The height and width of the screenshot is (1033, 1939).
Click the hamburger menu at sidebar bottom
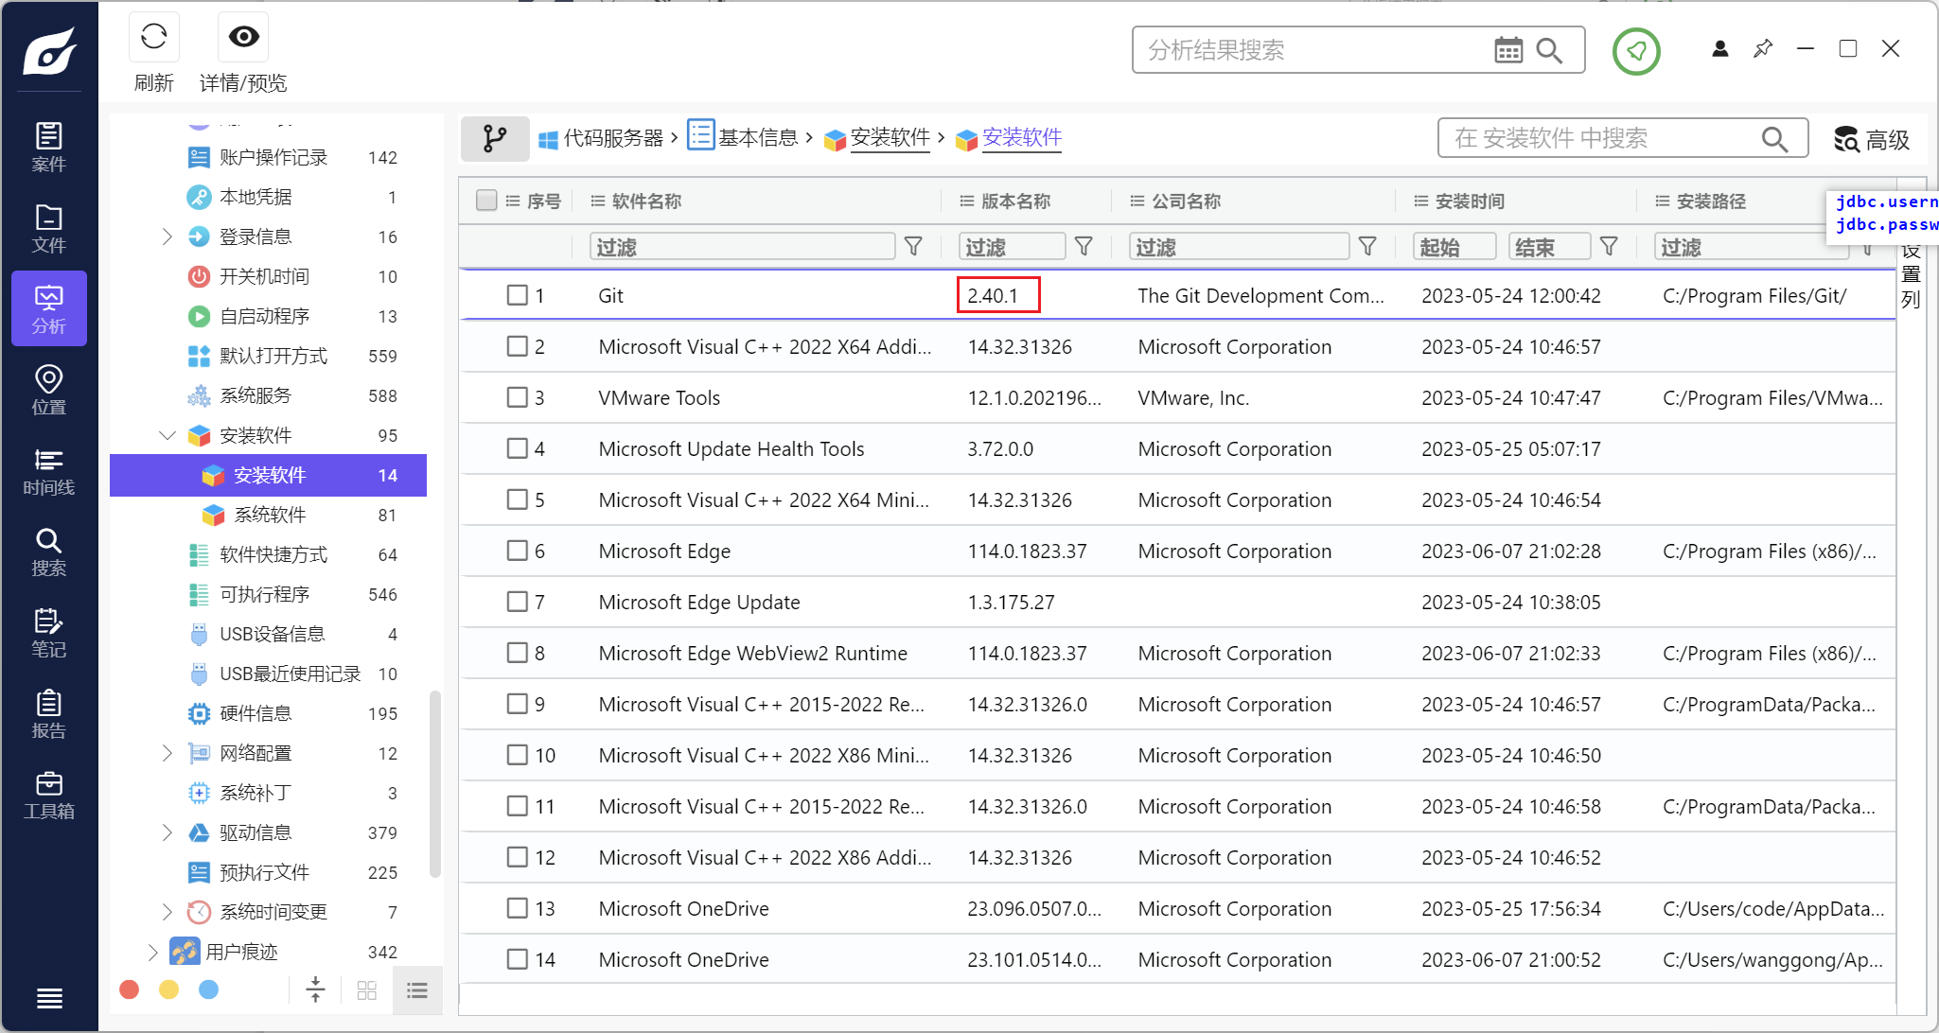[49, 998]
